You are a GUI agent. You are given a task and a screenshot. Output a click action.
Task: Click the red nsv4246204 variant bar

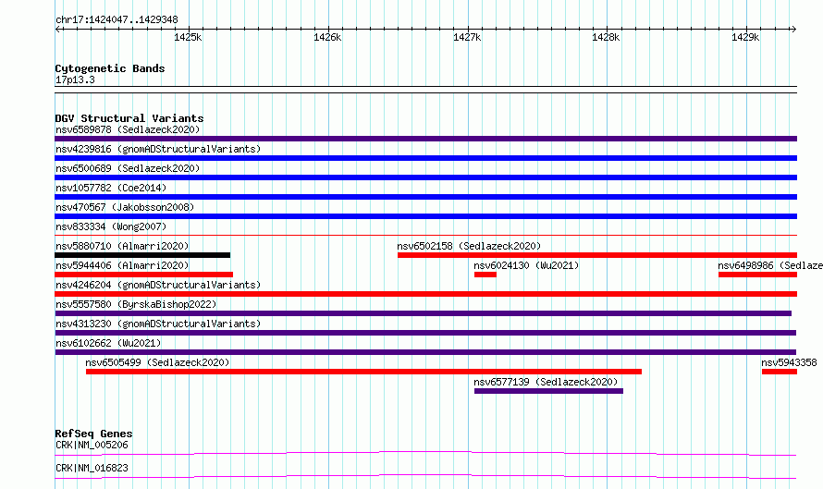[x=425, y=294]
